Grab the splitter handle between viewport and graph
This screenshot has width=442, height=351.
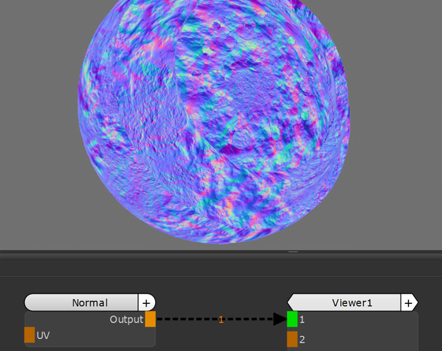point(293,252)
